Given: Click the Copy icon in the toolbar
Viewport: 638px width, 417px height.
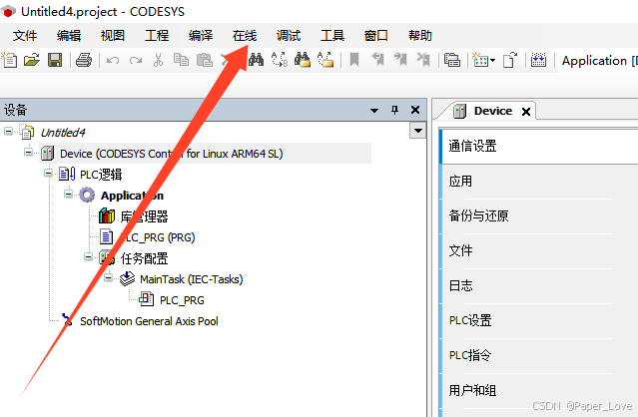Looking at the screenshot, I should [181, 60].
